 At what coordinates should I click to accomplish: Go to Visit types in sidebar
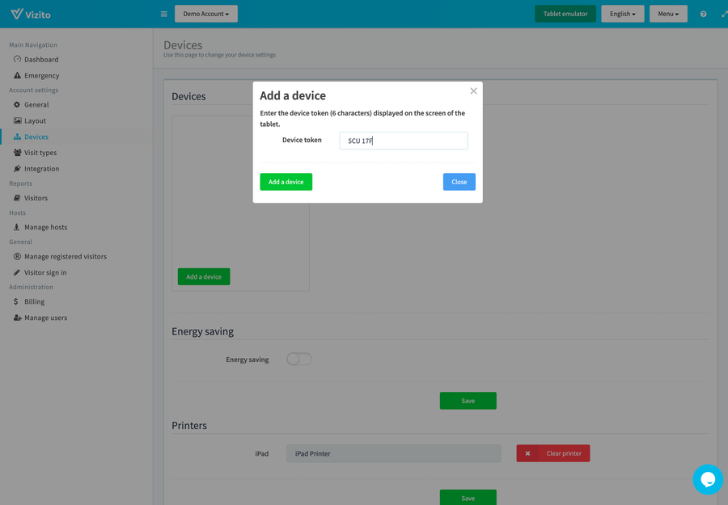pyautogui.click(x=40, y=153)
